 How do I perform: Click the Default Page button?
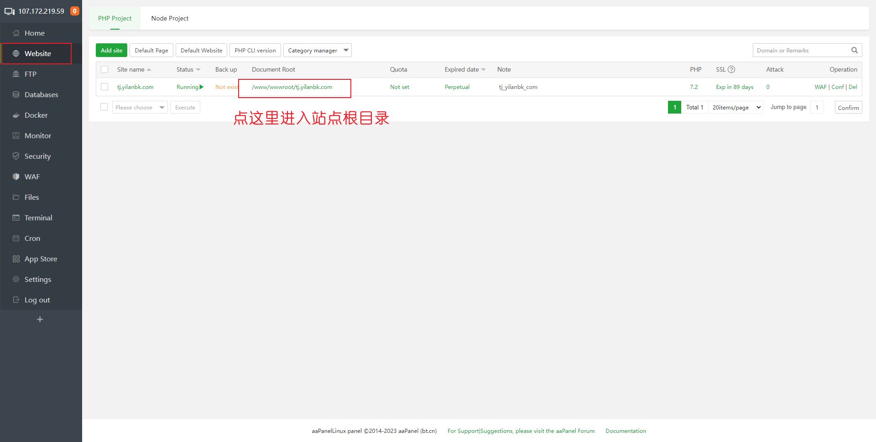(x=151, y=50)
